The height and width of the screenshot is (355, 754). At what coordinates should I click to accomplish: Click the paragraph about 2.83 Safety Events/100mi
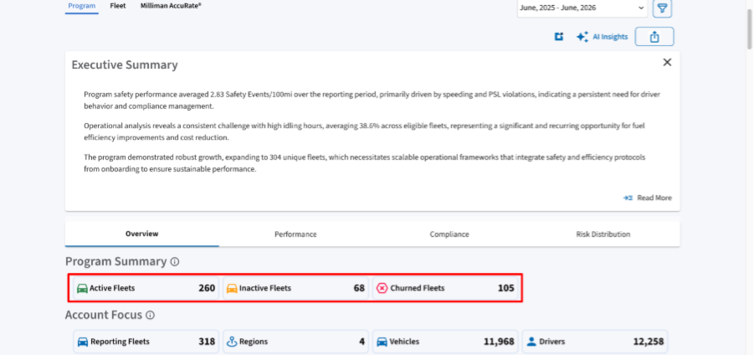[372, 100]
